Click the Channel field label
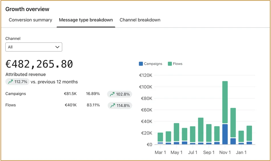 pyautogui.click(x=13, y=38)
